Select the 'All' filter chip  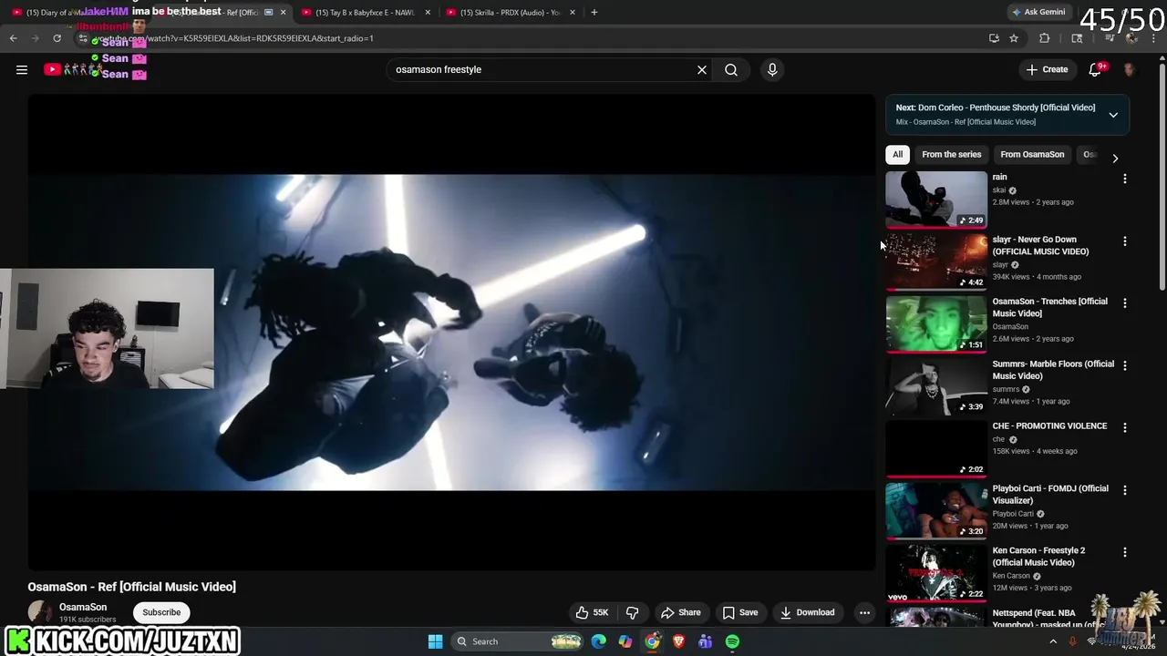(898, 154)
